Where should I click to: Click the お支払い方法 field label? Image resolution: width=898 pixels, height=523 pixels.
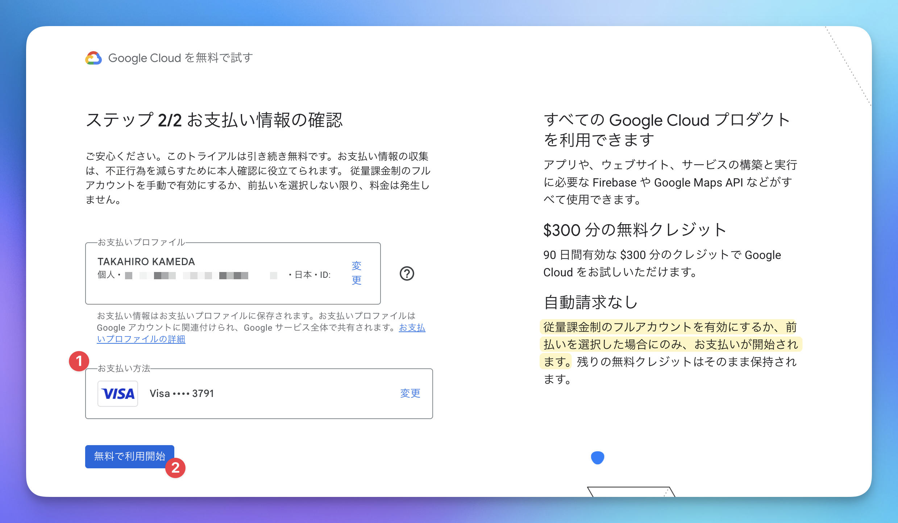[124, 368]
